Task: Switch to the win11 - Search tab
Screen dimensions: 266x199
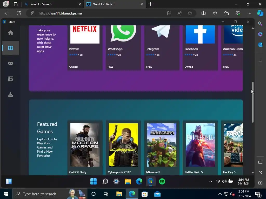Action: [x=52, y=4]
